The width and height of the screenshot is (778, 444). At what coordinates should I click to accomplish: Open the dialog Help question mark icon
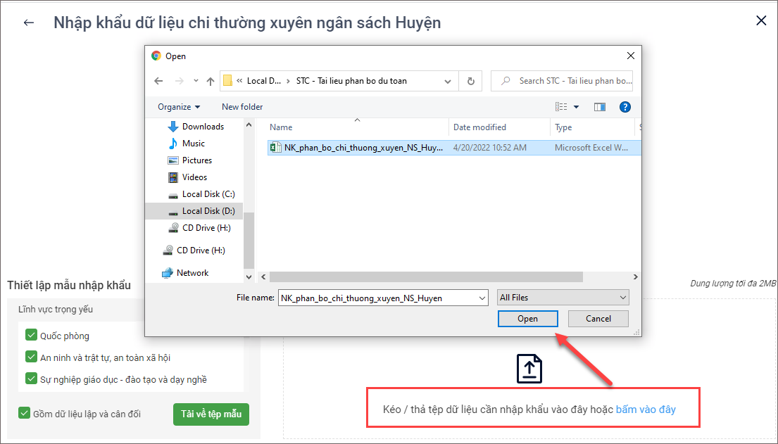(x=624, y=107)
